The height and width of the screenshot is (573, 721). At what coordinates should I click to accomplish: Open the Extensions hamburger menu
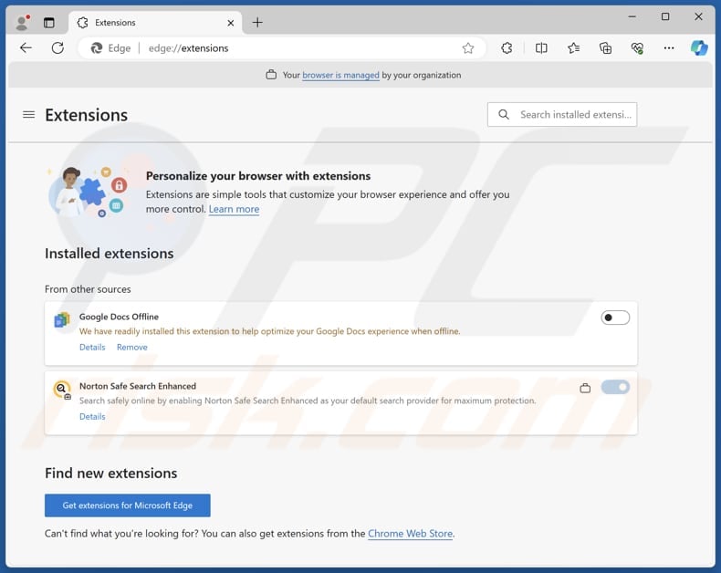coord(29,114)
